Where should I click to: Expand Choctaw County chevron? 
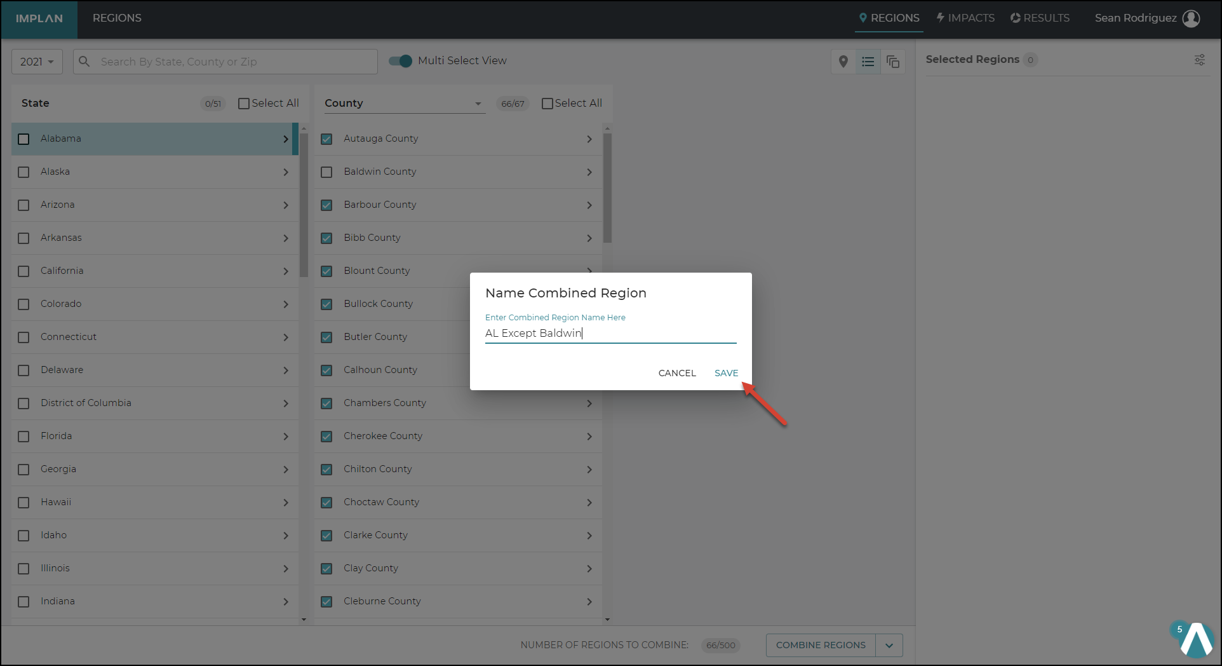589,502
